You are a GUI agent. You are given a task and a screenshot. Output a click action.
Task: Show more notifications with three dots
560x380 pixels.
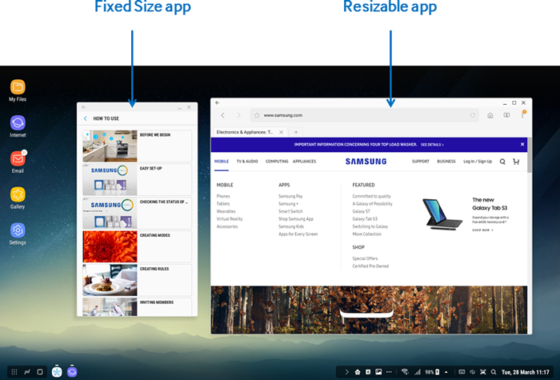pyautogui.click(x=389, y=372)
